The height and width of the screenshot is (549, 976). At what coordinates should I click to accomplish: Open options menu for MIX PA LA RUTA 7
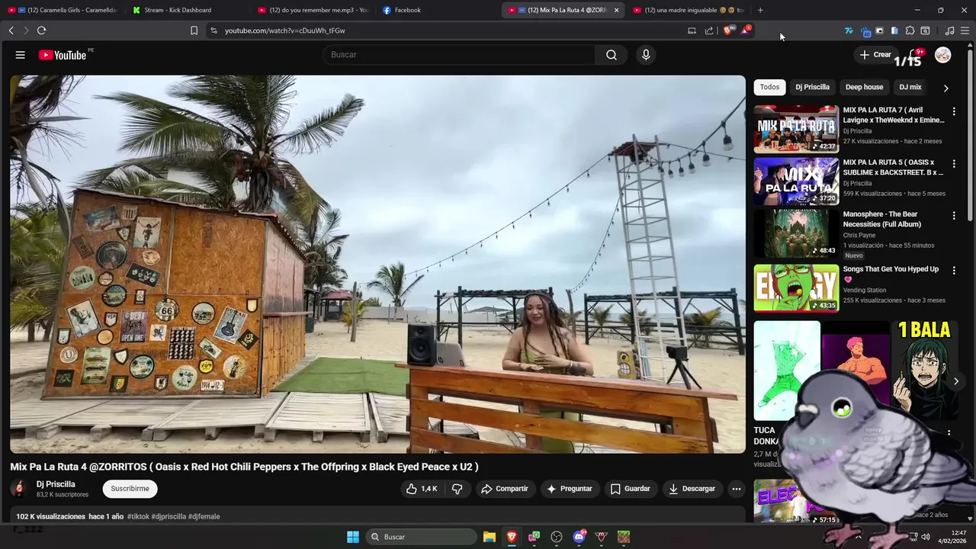pos(953,111)
